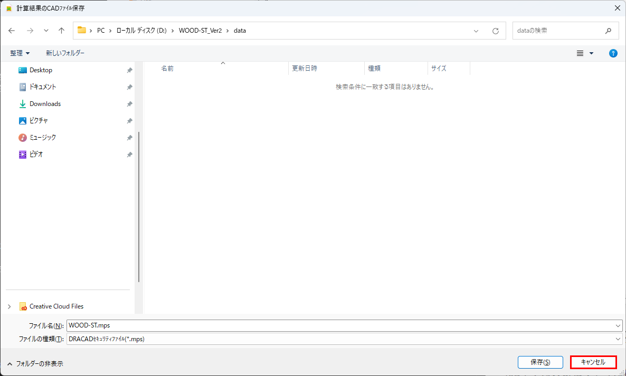The image size is (626, 376).
Task: Unpin ドキュメント using its pin icon
Action: [129, 87]
